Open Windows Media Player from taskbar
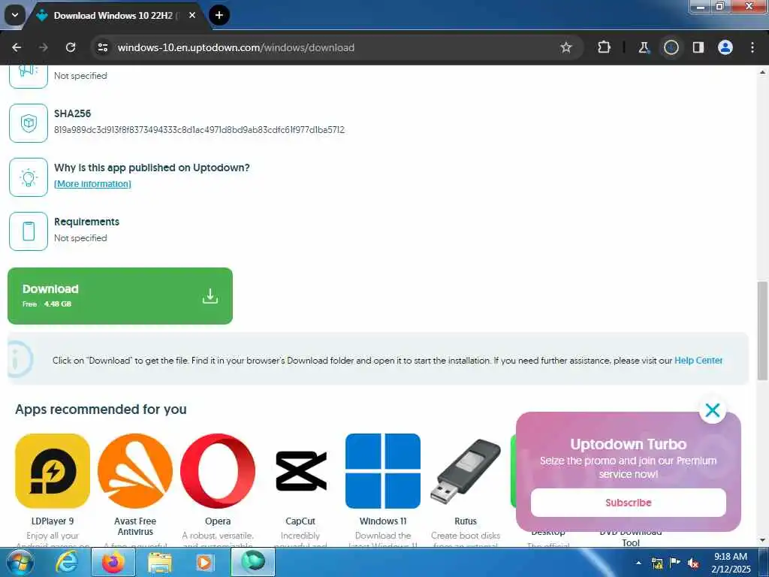The width and height of the screenshot is (769, 577). click(205, 562)
